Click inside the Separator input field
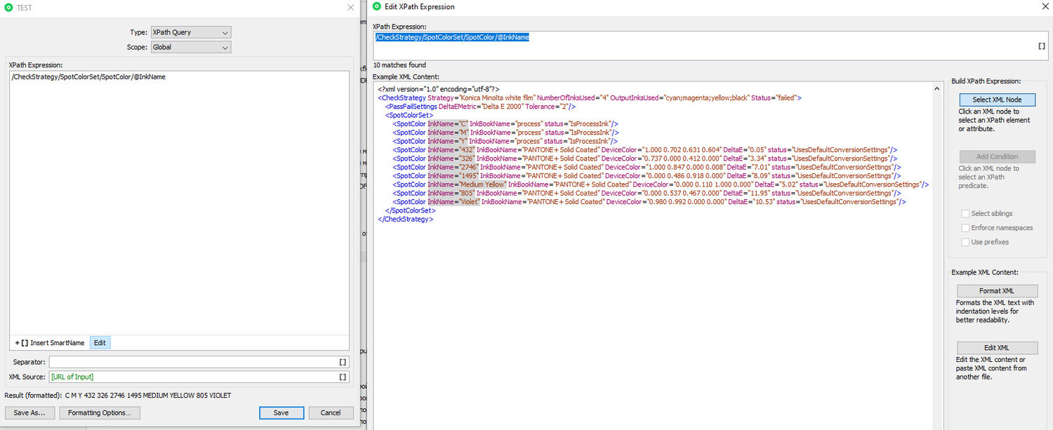This screenshot has height=430, width=1053. [192, 363]
